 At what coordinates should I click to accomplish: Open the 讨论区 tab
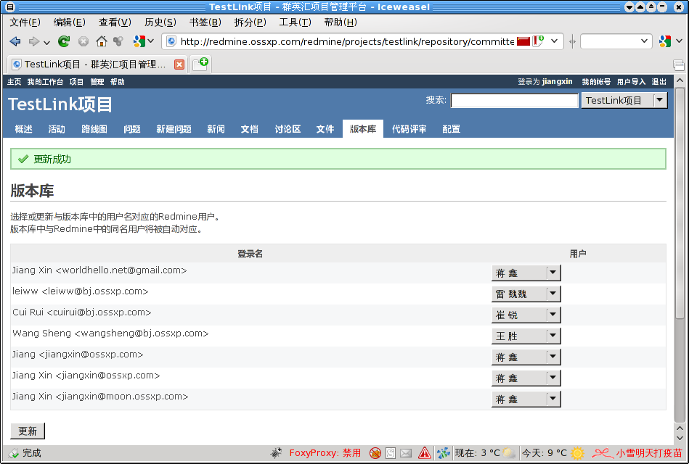tap(288, 129)
